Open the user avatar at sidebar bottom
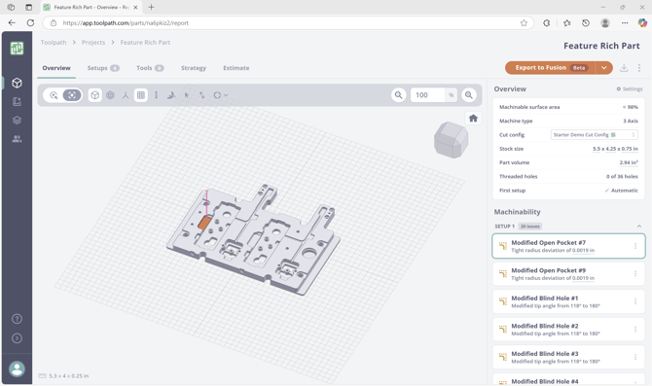This screenshot has height=386, width=652. [17, 368]
